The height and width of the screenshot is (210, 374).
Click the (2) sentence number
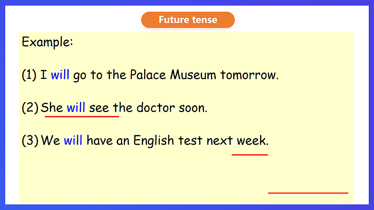click(x=30, y=108)
